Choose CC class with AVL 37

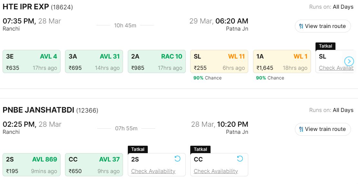[94, 164]
